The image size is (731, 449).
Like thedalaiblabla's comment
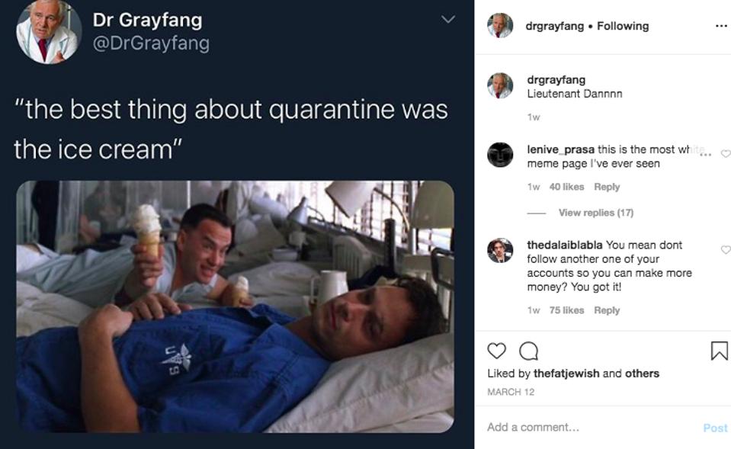coord(725,250)
